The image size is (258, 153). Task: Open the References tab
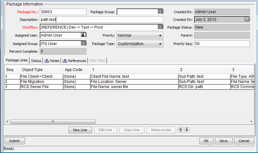(75, 61)
